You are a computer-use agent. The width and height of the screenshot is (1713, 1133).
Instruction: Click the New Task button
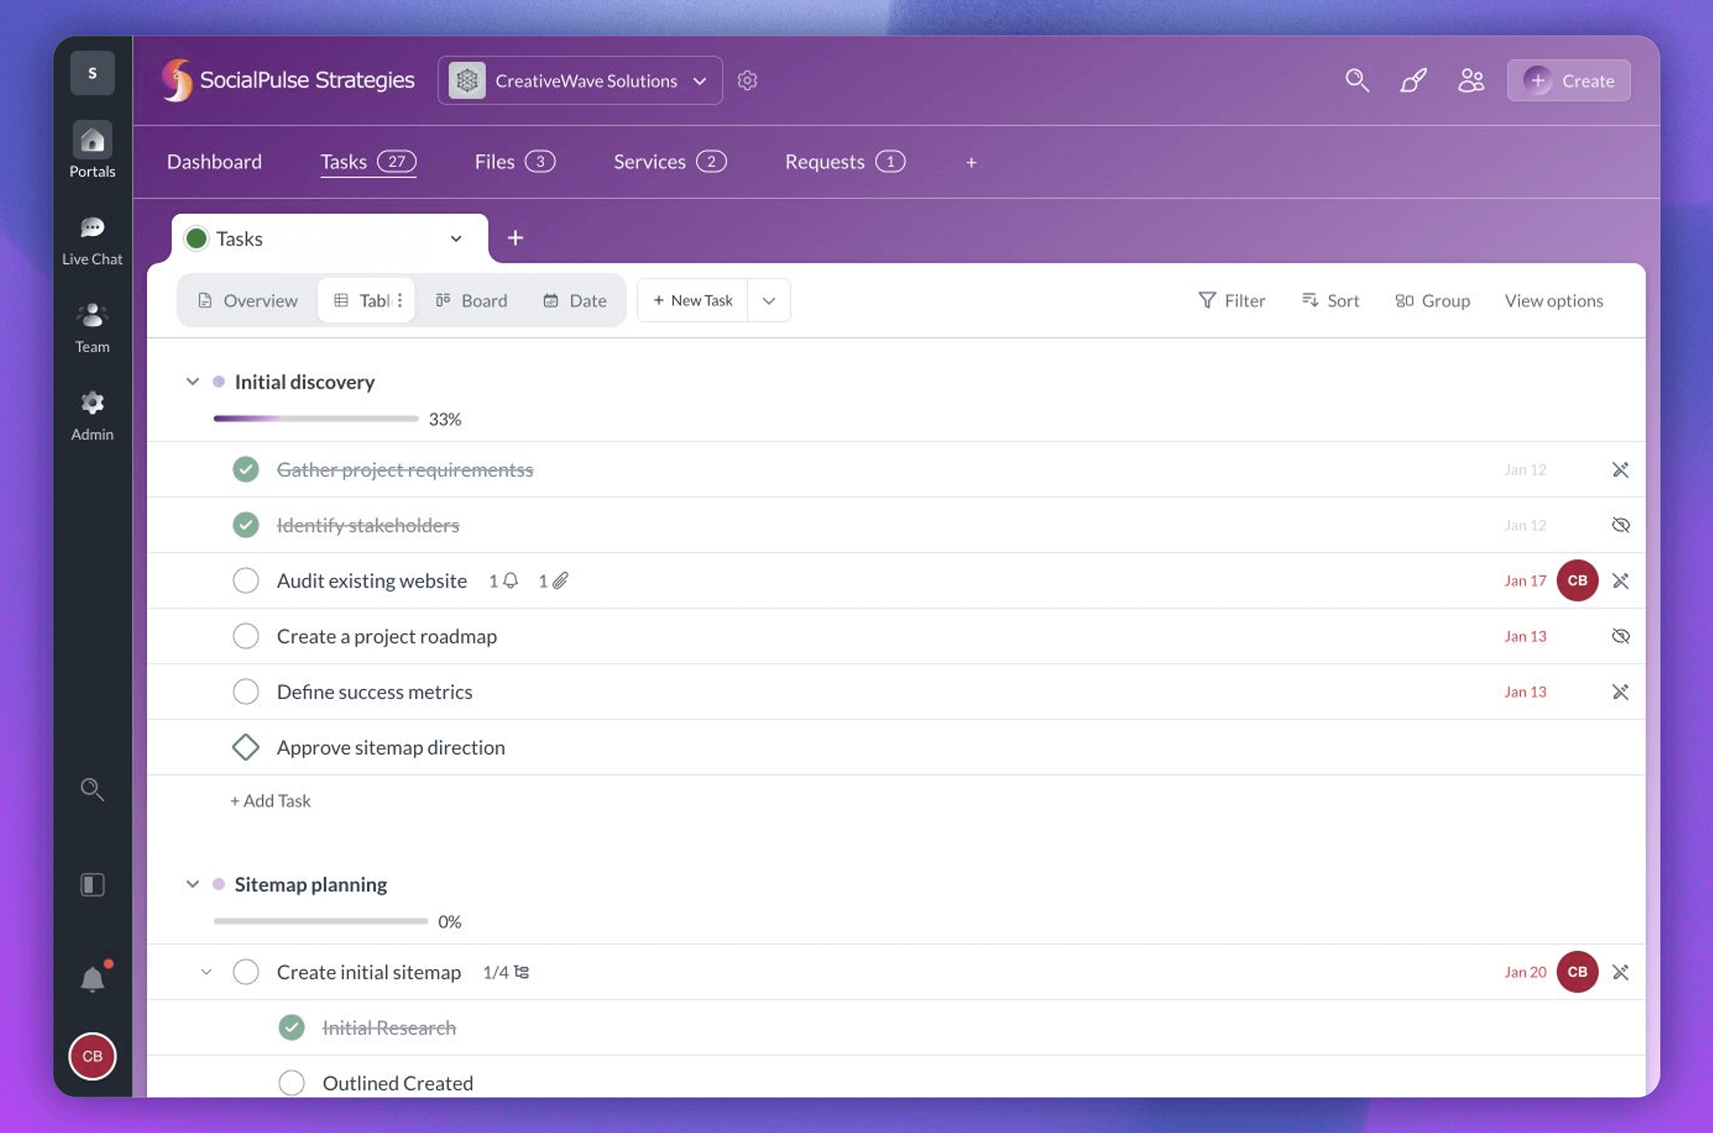pos(692,300)
